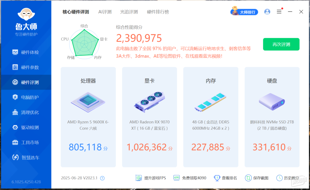Click the 查看排名 trophy link
This screenshot has height=190, width=310.
tap(225, 178)
